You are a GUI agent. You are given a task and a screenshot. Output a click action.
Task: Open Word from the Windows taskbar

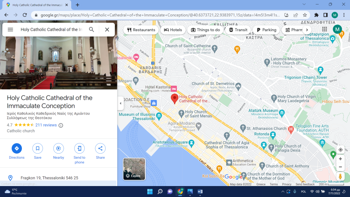click(x=200, y=192)
